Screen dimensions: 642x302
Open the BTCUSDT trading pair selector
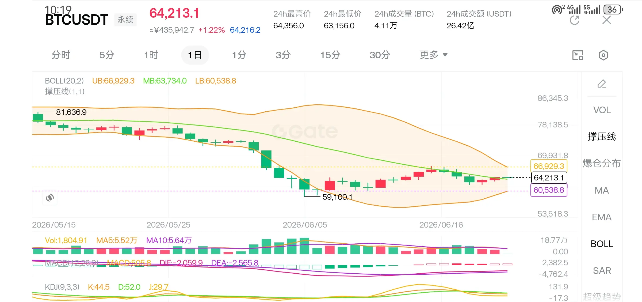pyautogui.click(x=77, y=20)
